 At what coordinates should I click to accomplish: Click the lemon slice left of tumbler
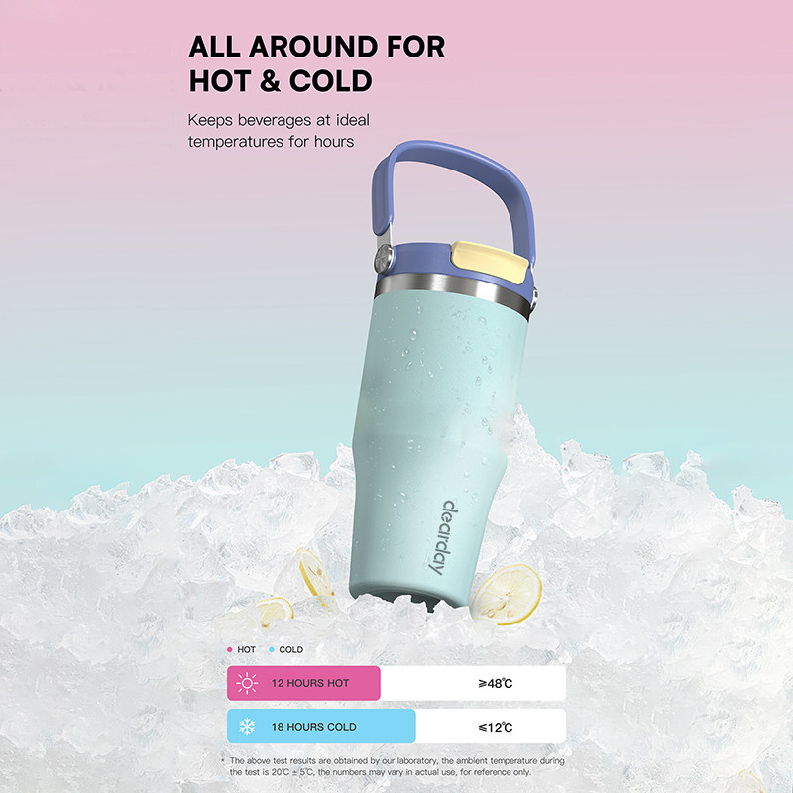[x=315, y=577]
